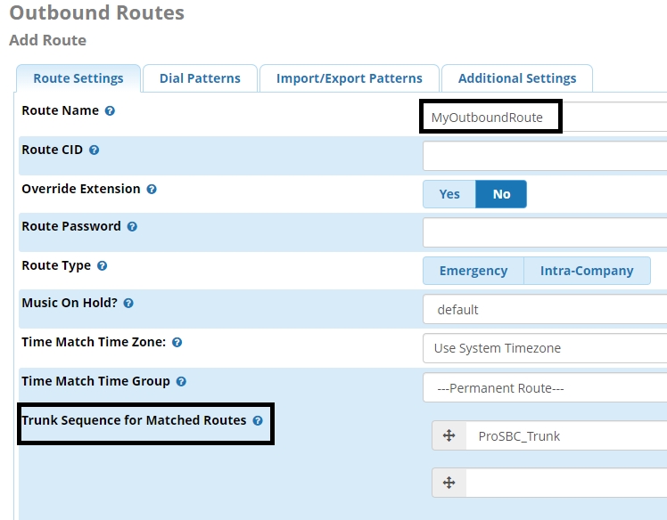Show help for Route Type
The width and height of the screenshot is (667, 520).
click(103, 266)
